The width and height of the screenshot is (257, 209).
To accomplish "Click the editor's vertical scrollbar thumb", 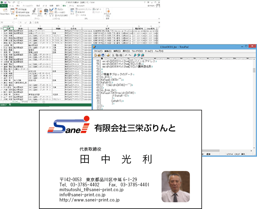I will [254, 70].
